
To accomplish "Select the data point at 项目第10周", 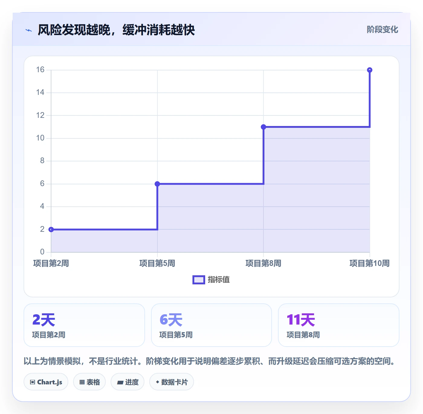I will (370, 70).
